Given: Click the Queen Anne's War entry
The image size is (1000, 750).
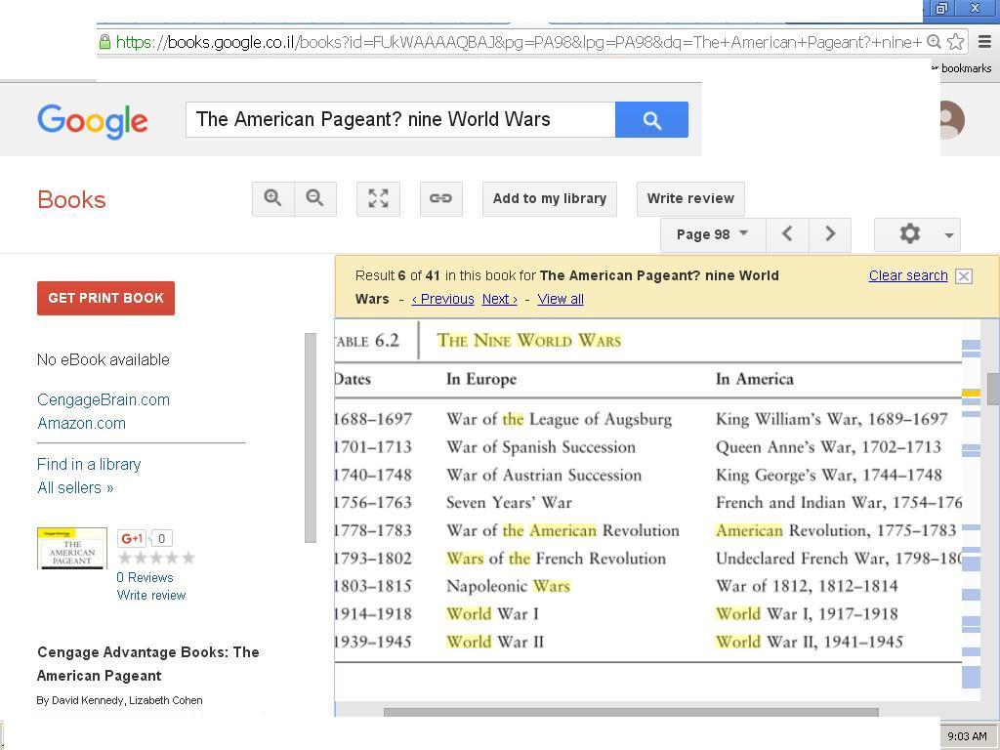Looking at the screenshot, I should coord(828,447).
